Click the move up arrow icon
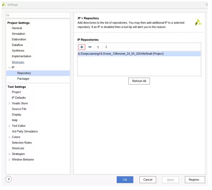Image resolution: width=212 pixels, height=190 pixels. [x=98, y=47]
